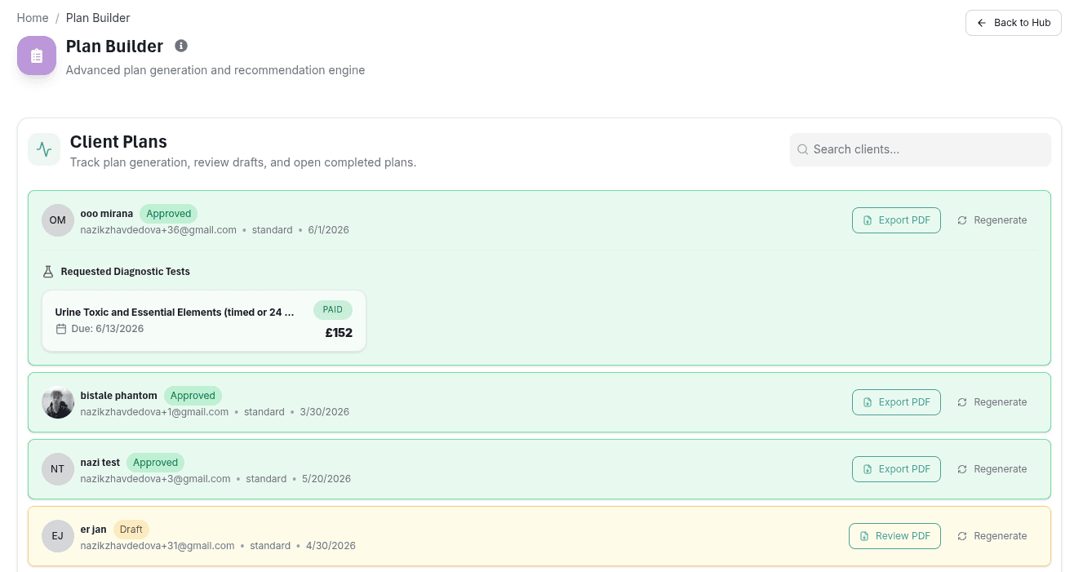The image size is (1083, 572).
Task: Regenerate plan for ooo mirana
Action: 992,220
